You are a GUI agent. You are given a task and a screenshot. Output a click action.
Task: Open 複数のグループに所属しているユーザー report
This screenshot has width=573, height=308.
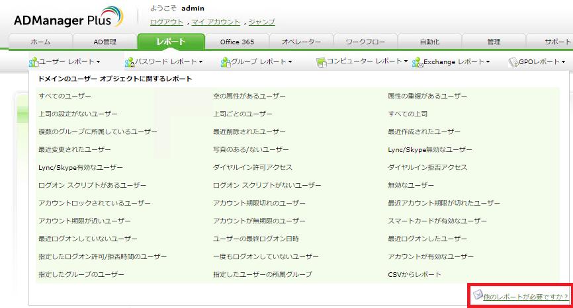coord(98,132)
